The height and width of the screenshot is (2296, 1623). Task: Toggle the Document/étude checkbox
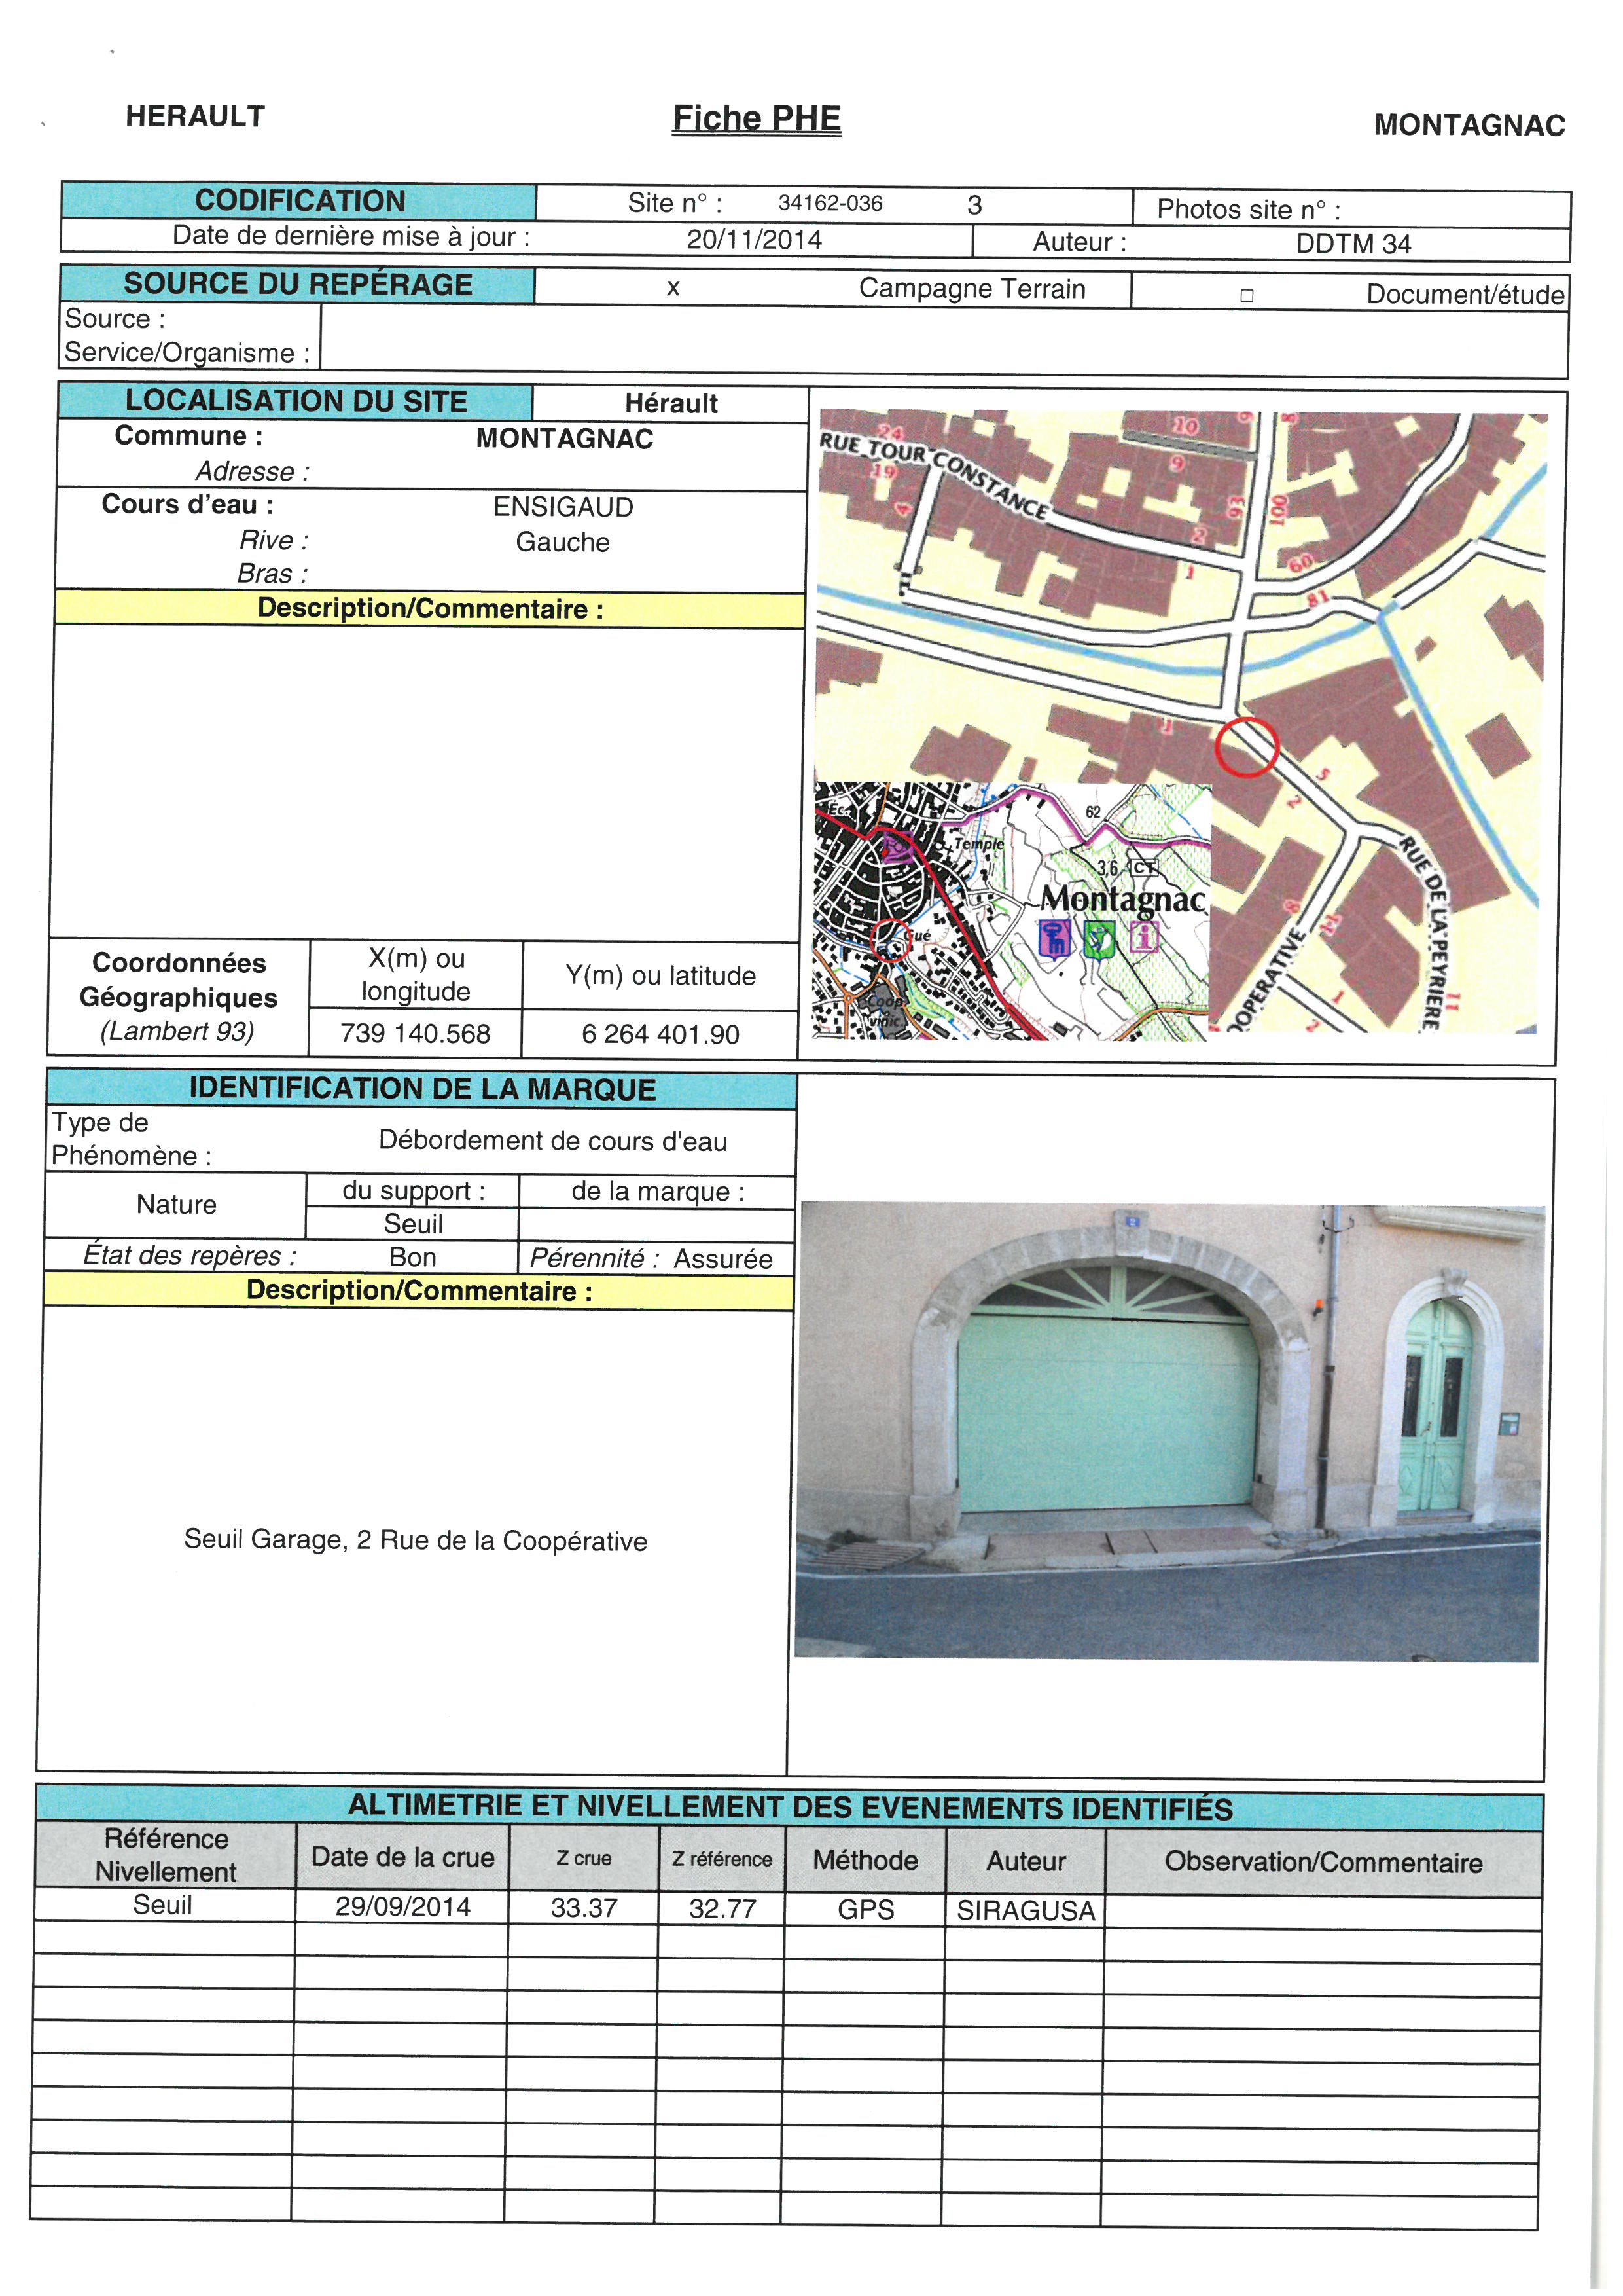tap(1246, 296)
